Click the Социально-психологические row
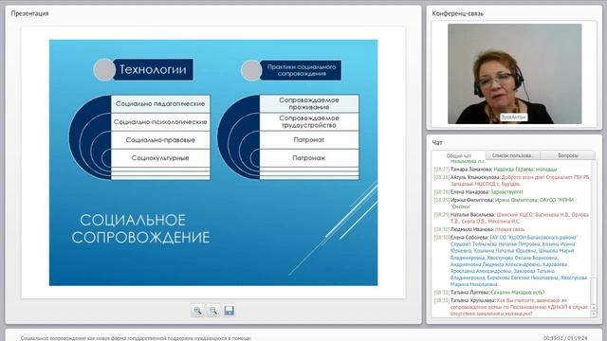 pos(160,122)
